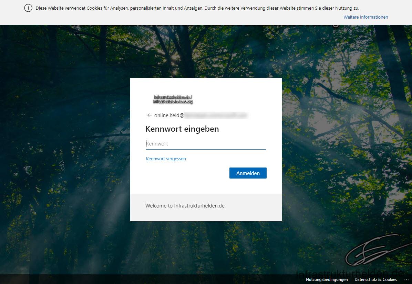This screenshot has width=412, height=284.
Task: Click the Kennwort eingeben heading
Action: tap(182, 129)
